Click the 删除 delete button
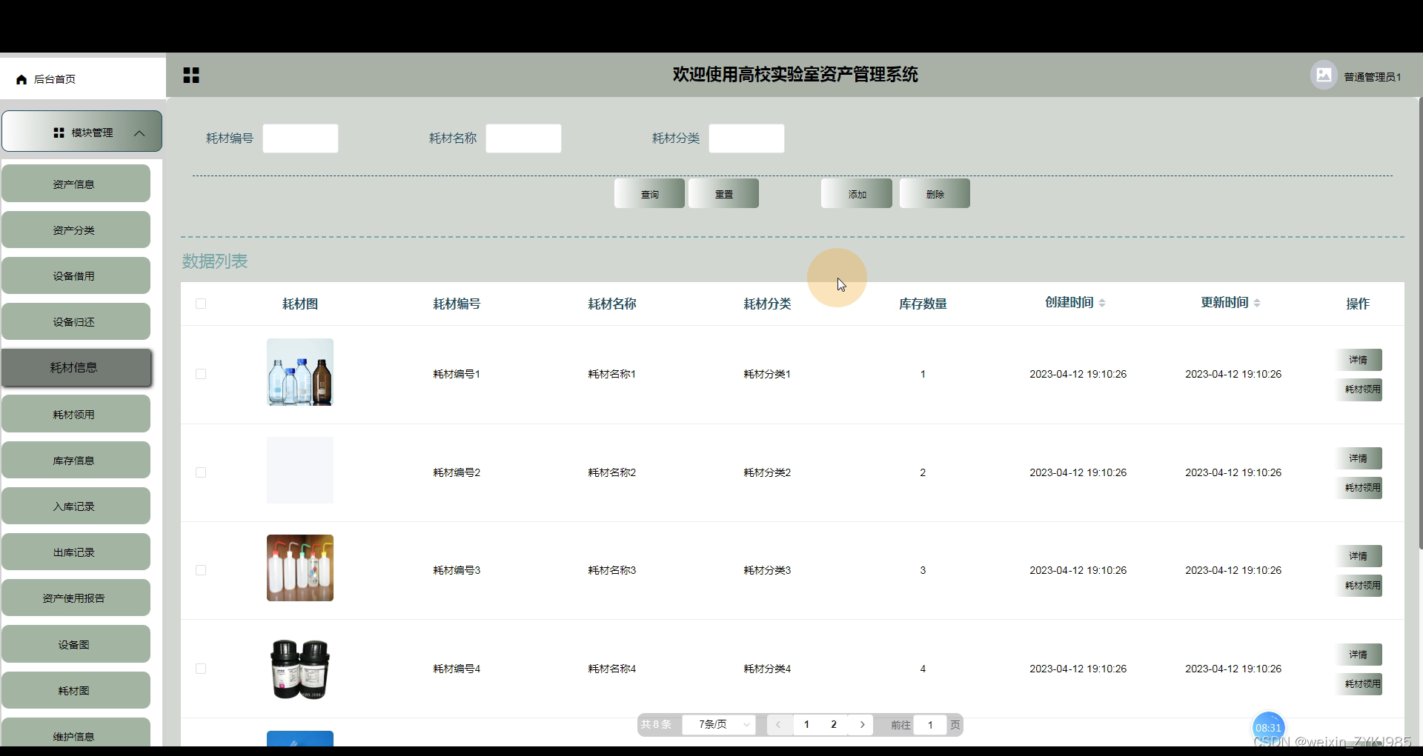 tap(935, 193)
